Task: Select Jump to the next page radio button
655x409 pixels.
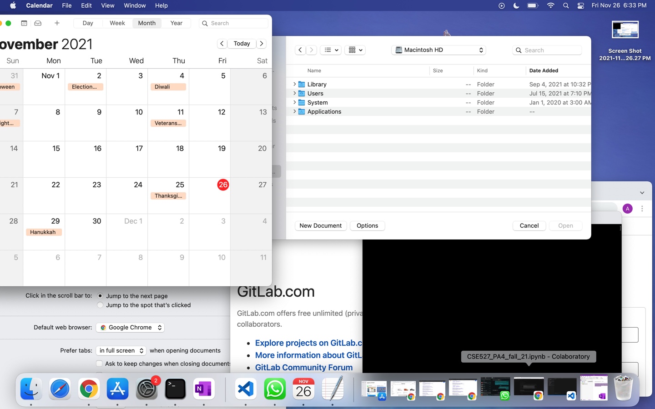Action: click(x=100, y=296)
